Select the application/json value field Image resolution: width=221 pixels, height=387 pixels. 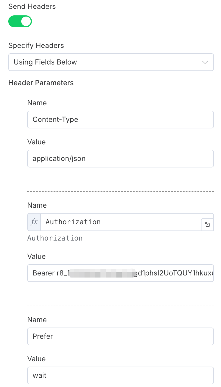[120, 159]
